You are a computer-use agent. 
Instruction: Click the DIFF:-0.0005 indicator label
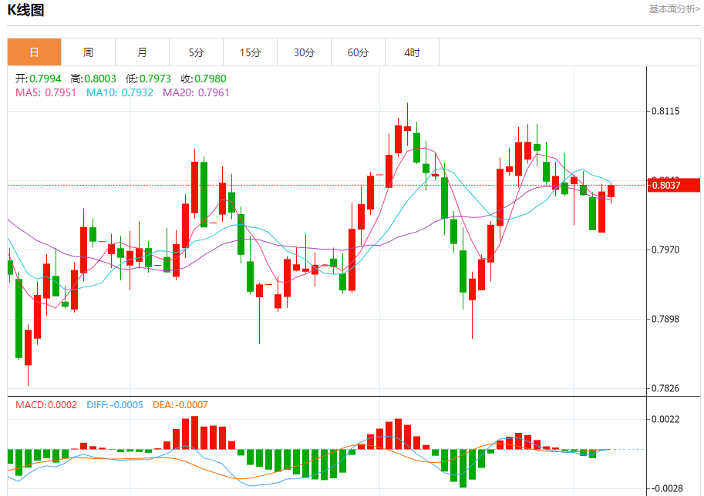coord(115,405)
